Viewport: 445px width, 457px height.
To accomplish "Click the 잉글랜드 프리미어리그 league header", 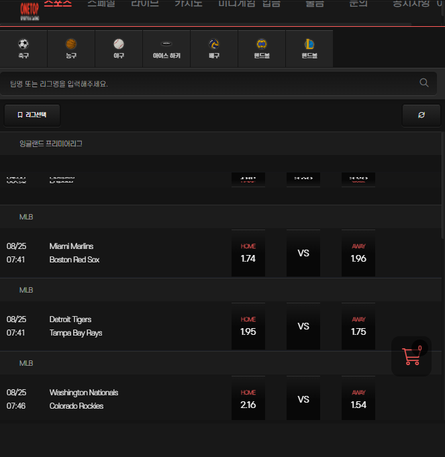I will coord(221,144).
